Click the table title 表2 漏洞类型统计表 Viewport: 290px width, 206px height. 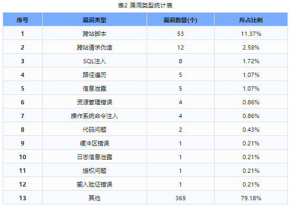point(145,5)
